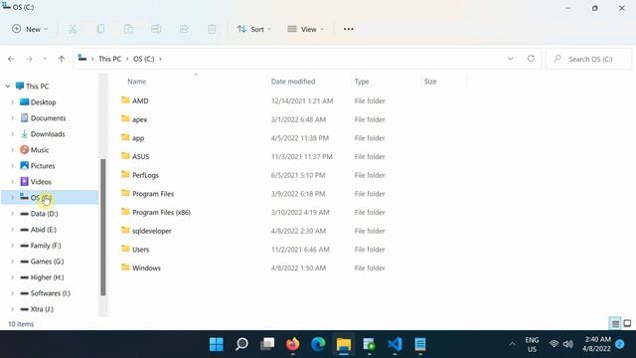Select Music in navigation pane
Viewport: 636px width, 358px height.
pos(40,150)
